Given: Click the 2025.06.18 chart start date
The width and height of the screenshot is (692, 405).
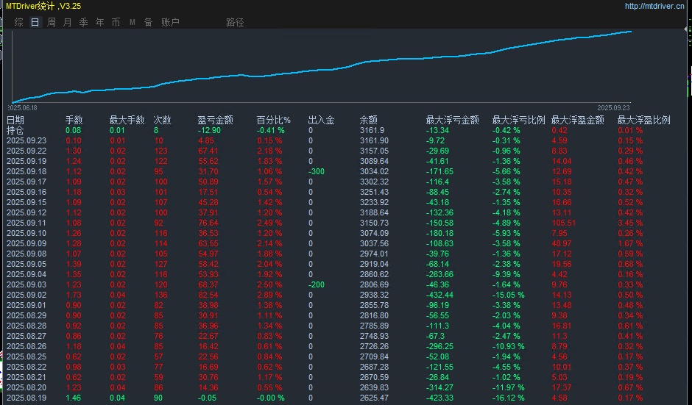Looking at the screenshot, I should tap(23, 107).
